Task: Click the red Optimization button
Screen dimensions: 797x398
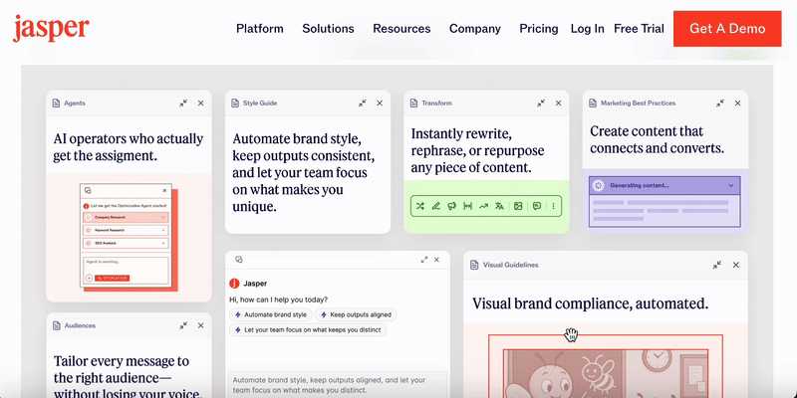Action: pyautogui.click(x=112, y=279)
